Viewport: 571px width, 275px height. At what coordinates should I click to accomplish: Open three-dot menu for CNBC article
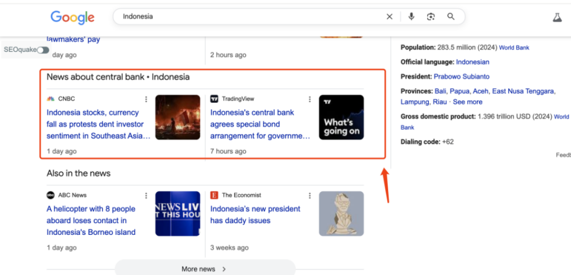pyautogui.click(x=146, y=99)
